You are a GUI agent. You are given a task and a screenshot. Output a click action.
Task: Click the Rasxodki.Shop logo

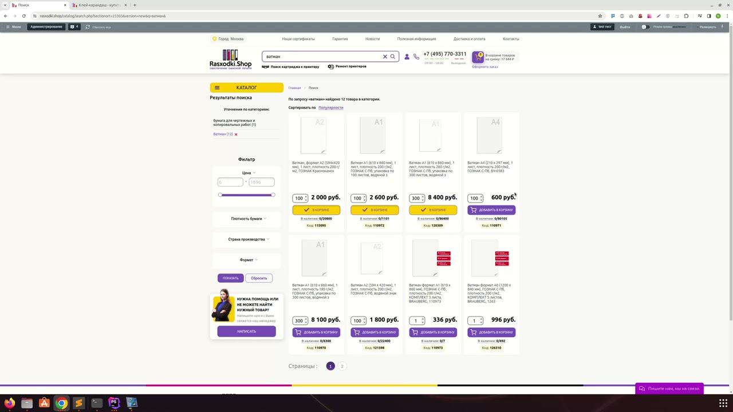click(230, 60)
